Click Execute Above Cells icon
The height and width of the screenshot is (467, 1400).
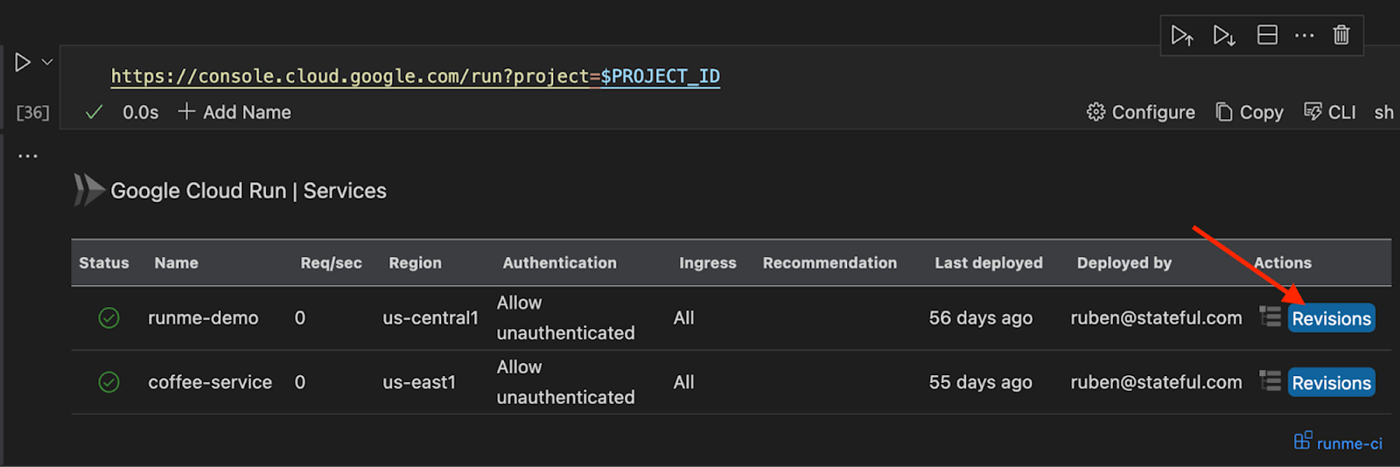1182,35
